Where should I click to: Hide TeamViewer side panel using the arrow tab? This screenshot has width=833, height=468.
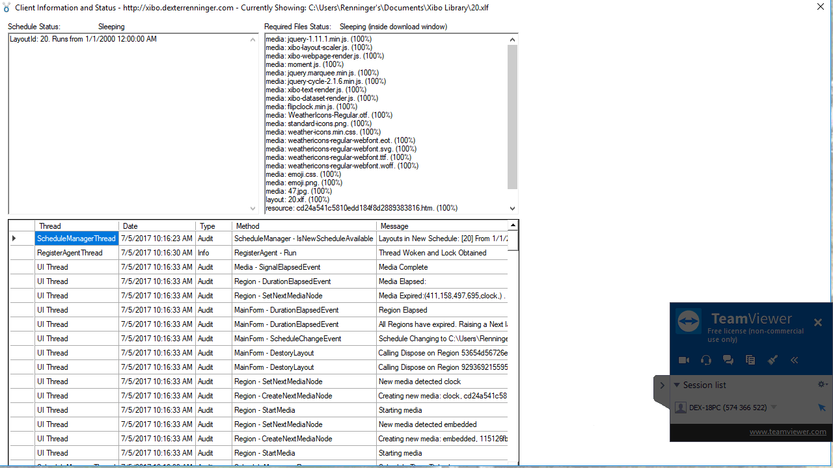coord(662,385)
